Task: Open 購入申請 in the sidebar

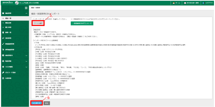Action: 8,27
